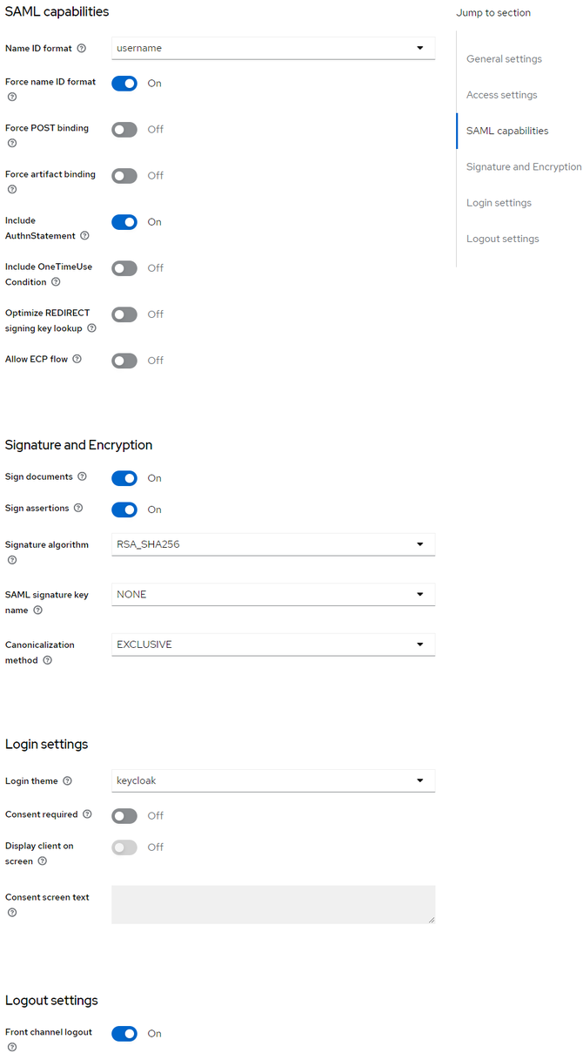
Task: Disable the Sign assertions toggle
Action: point(124,510)
